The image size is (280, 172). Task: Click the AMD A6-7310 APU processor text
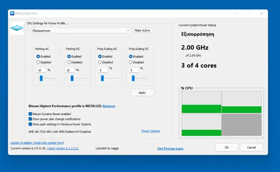59,132
